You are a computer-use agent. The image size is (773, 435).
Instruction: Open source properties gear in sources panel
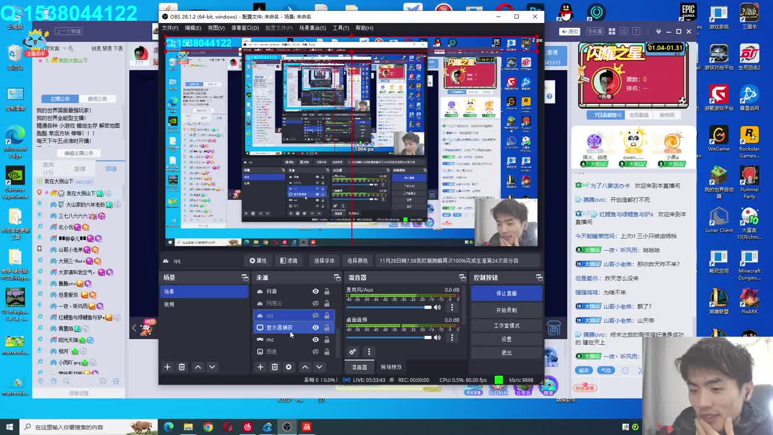click(x=289, y=367)
